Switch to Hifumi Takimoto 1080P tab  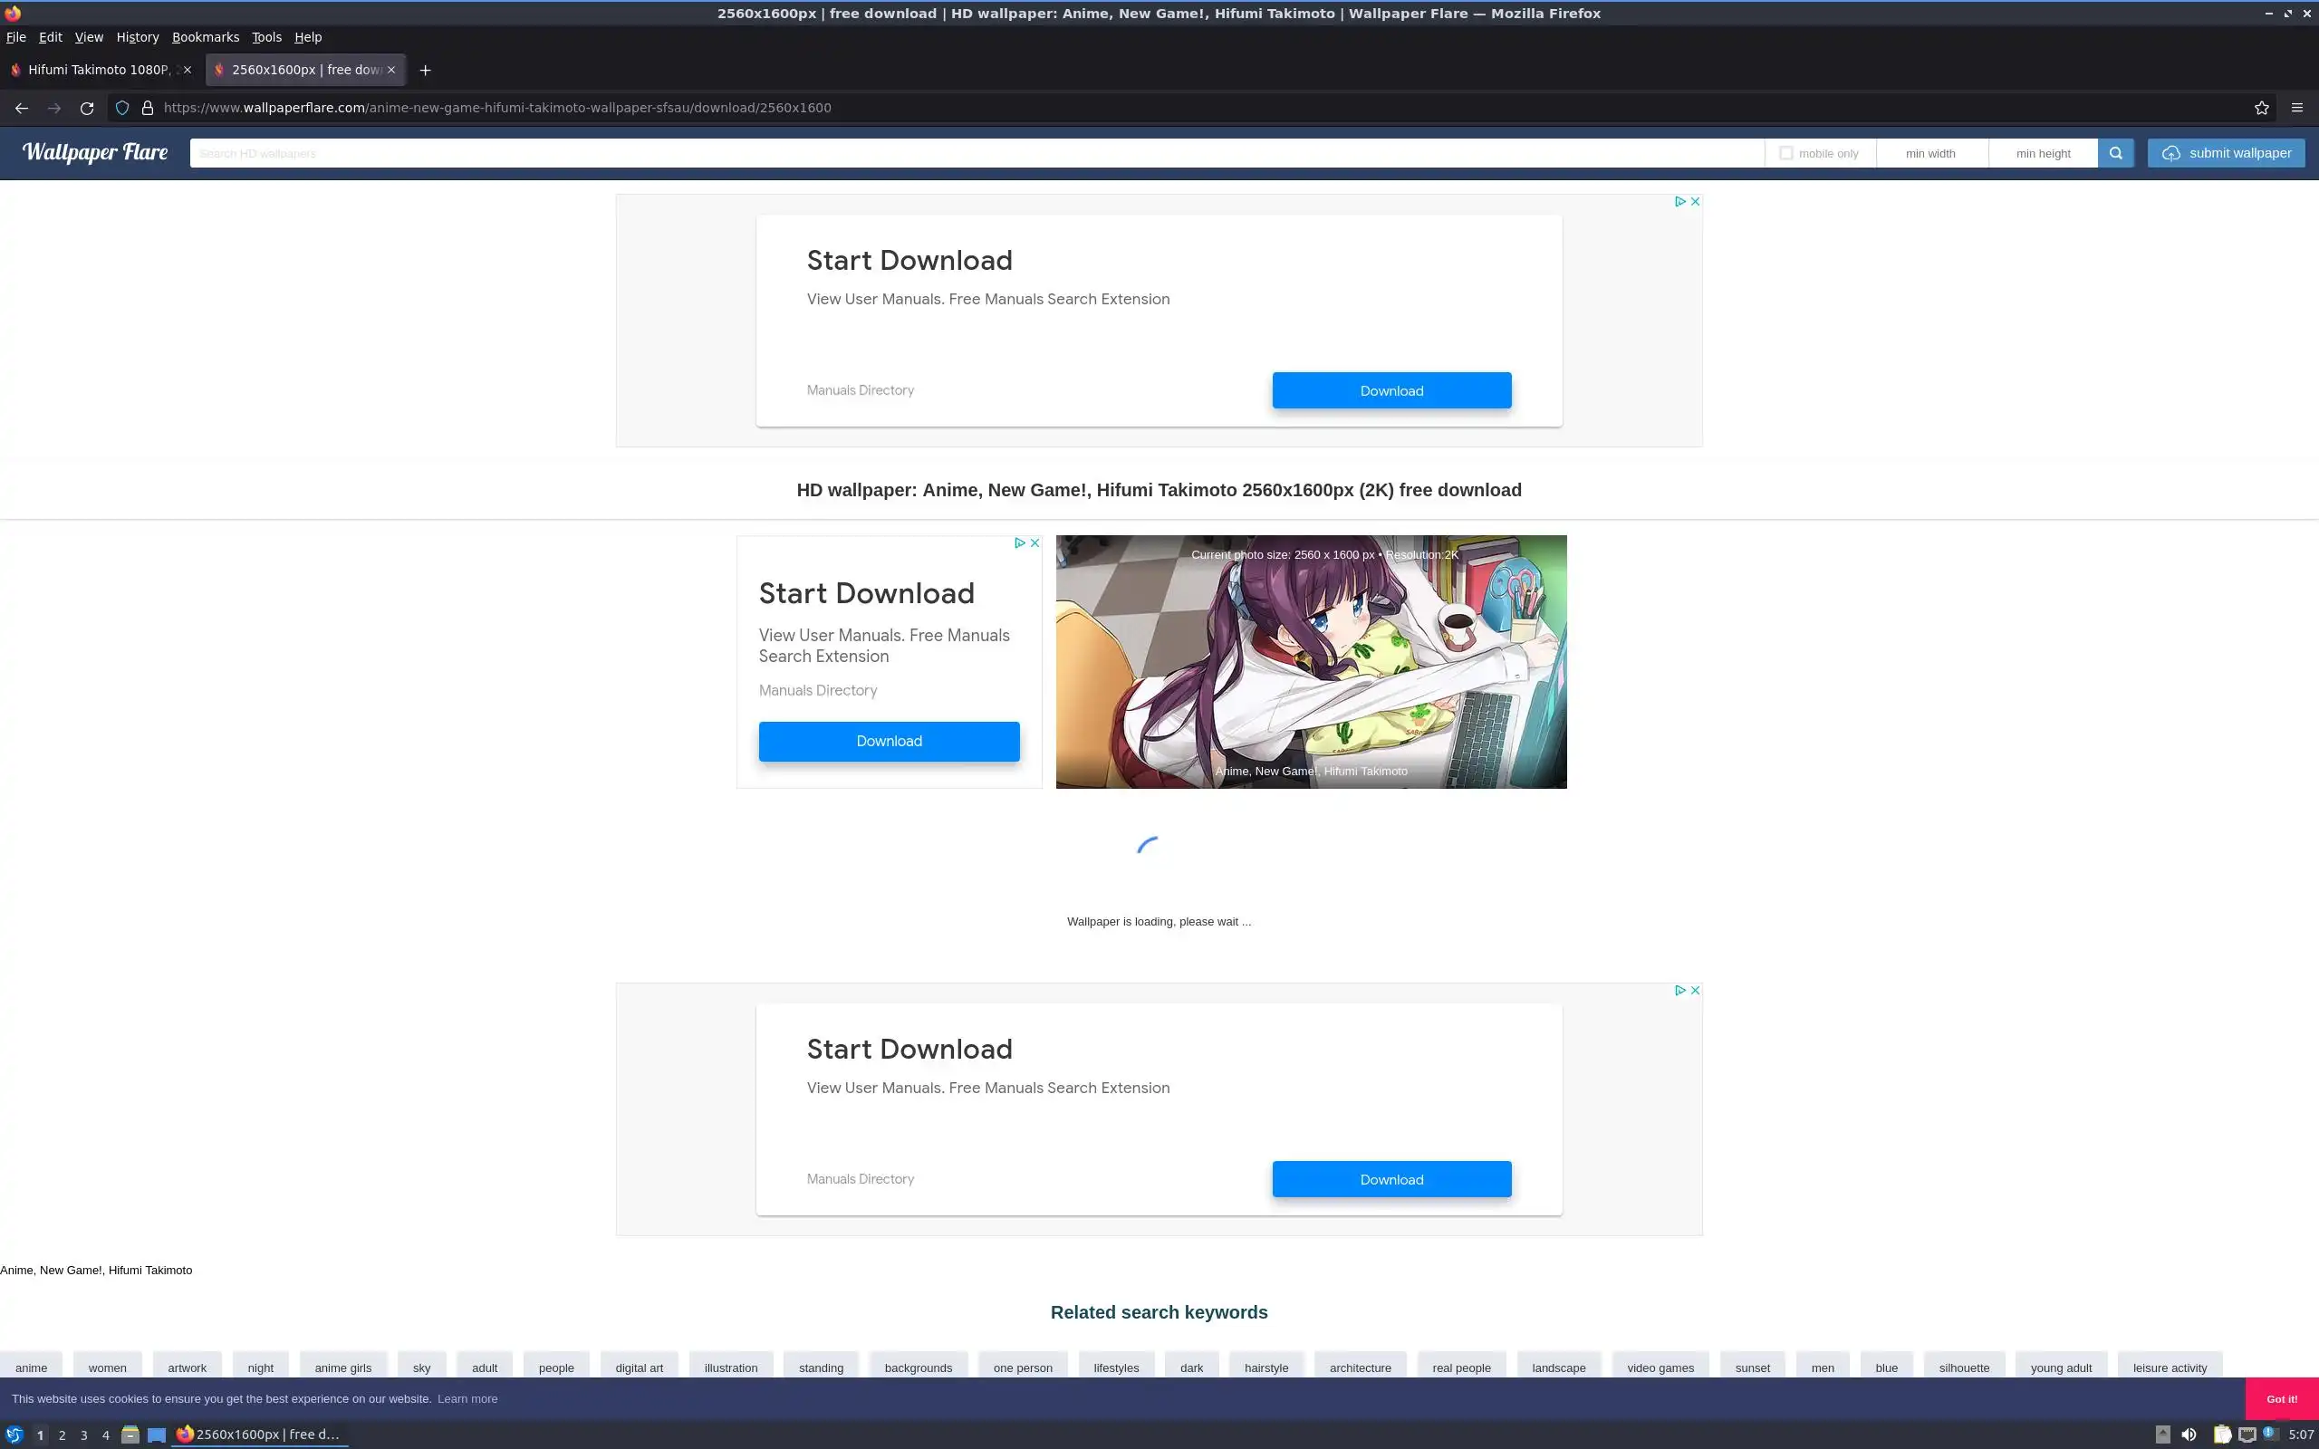(x=96, y=70)
